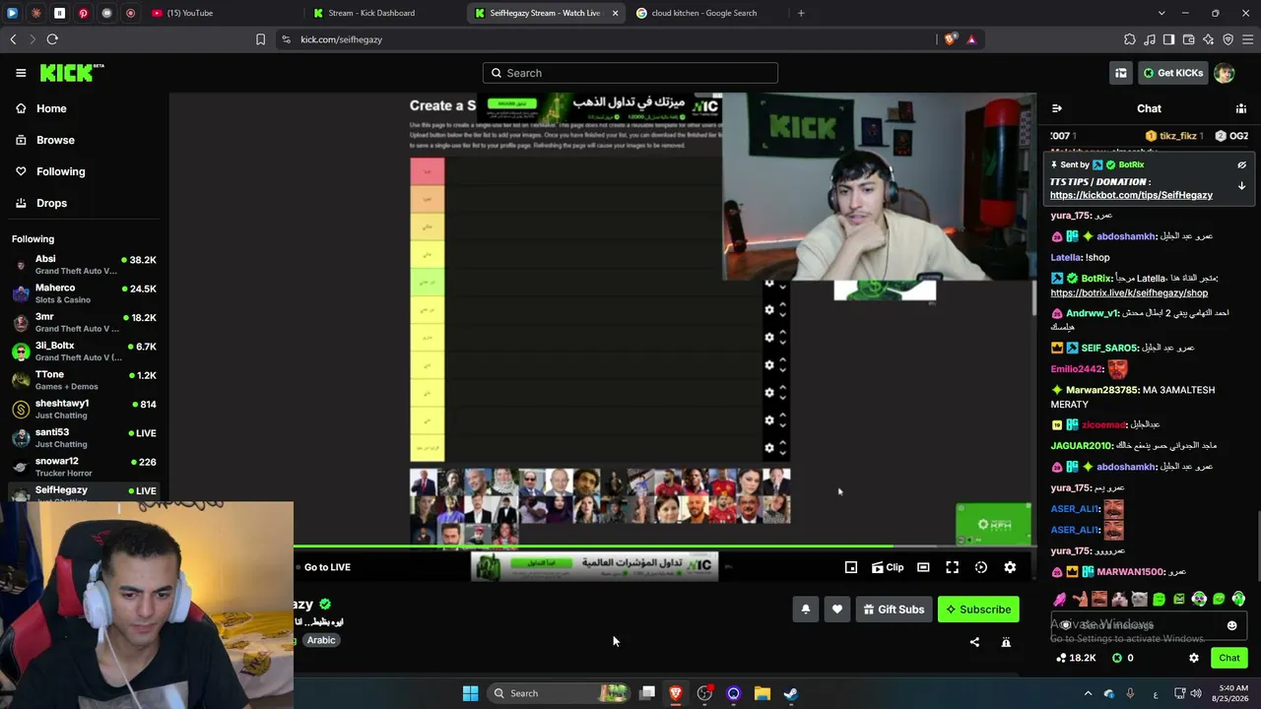Toggle the browser sidebar panel

coord(1168,39)
